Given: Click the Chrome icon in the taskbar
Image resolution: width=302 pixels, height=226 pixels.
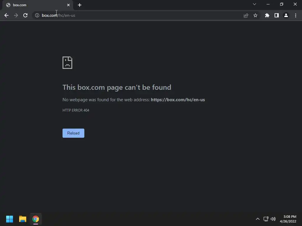Looking at the screenshot, I should (x=36, y=219).
